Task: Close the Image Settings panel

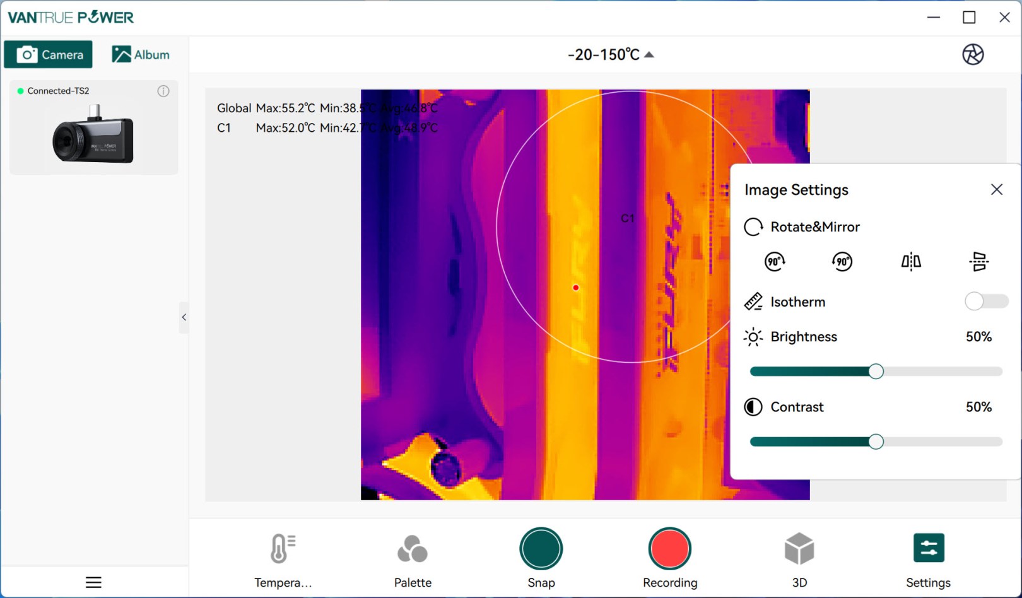Action: (x=997, y=189)
